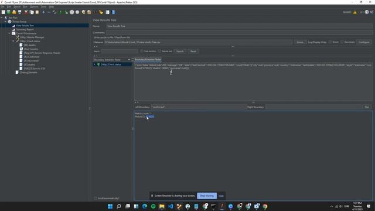The height and width of the screenshot is (211, 375).
Task: Click the remote engines globe icon
Action: coord(367,12)
